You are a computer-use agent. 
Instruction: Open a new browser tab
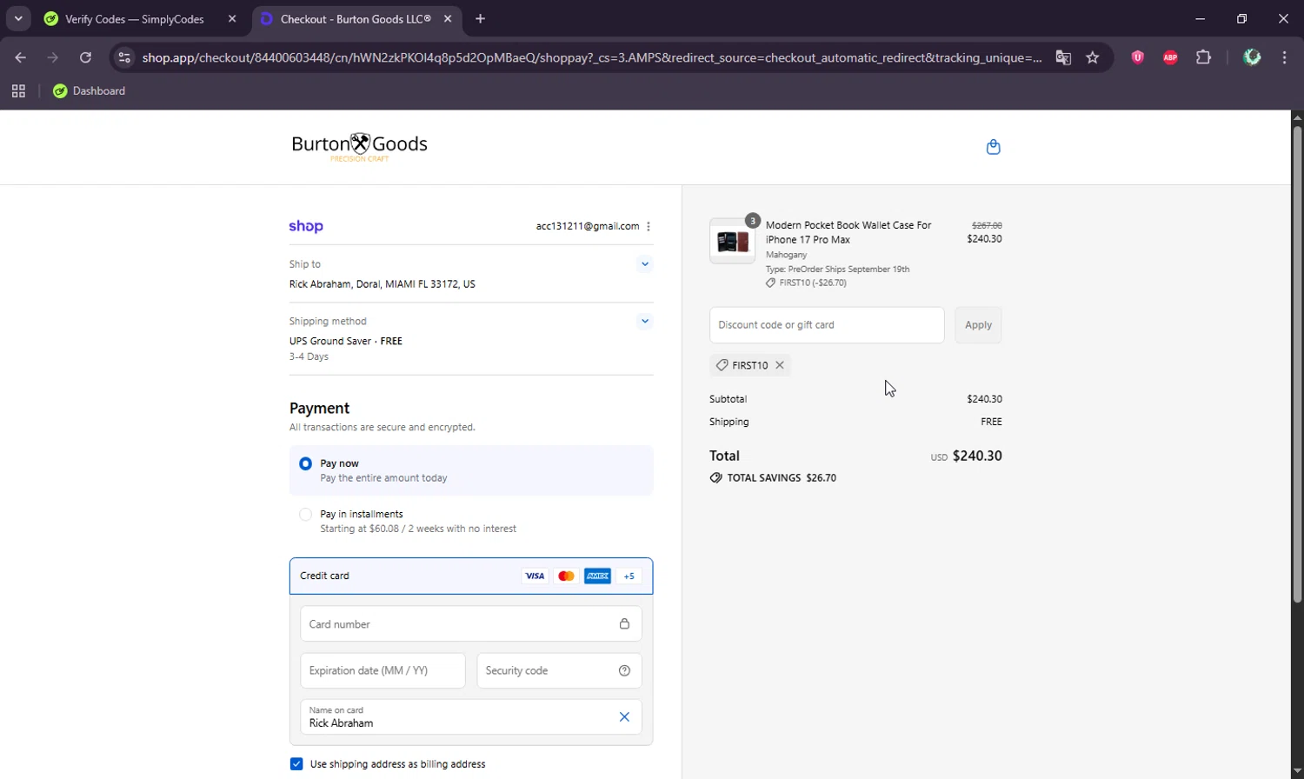[480, 18]
